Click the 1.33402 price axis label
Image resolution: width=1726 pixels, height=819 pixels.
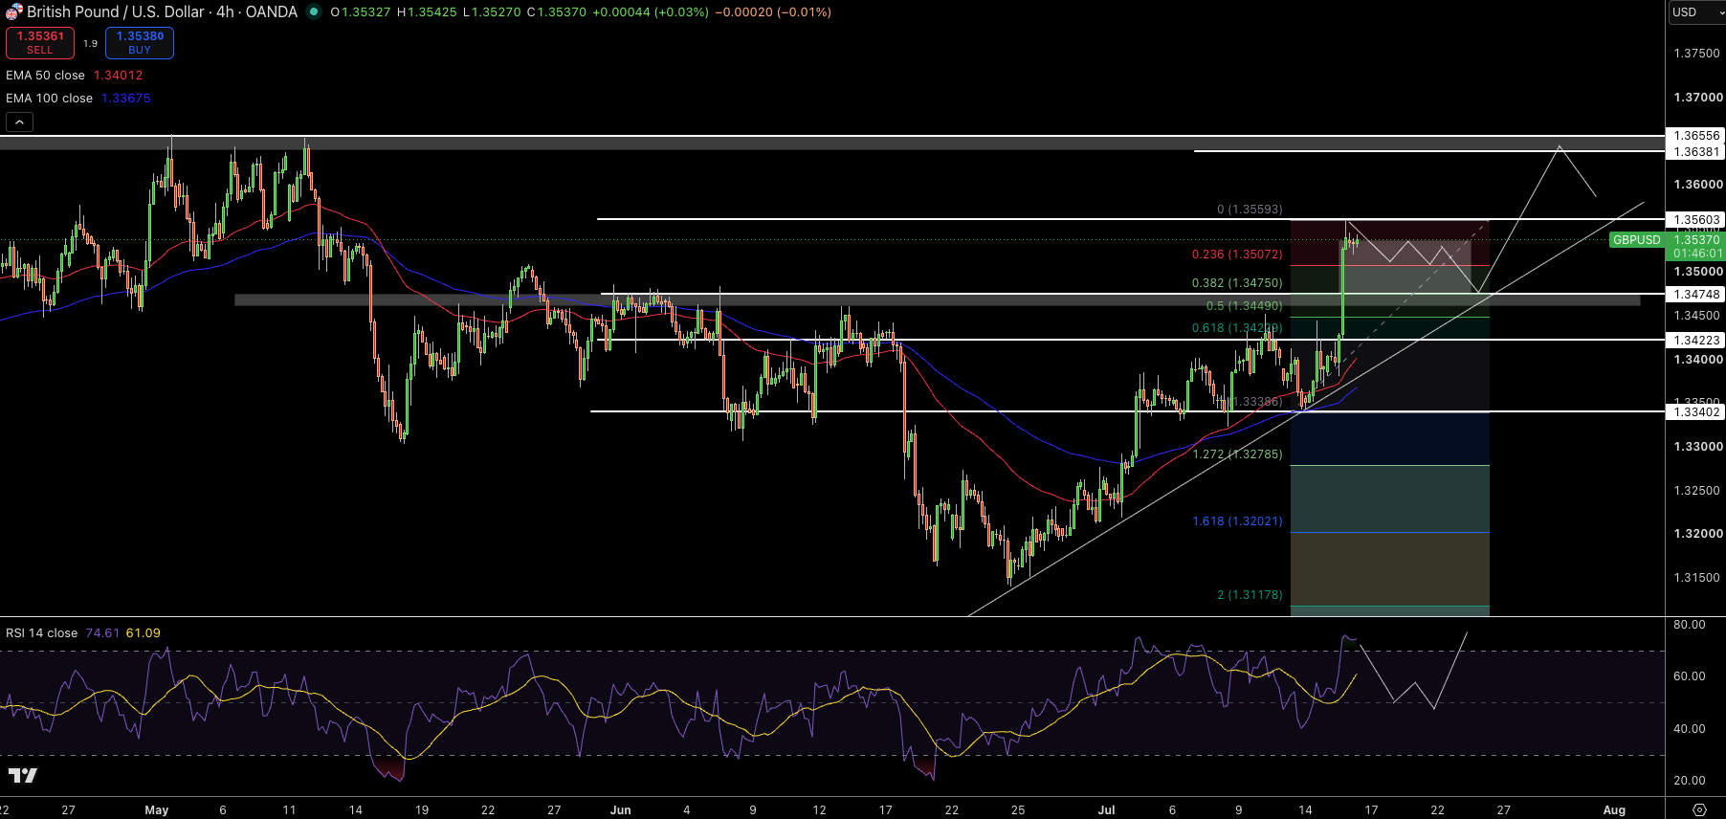[1696, 412]
